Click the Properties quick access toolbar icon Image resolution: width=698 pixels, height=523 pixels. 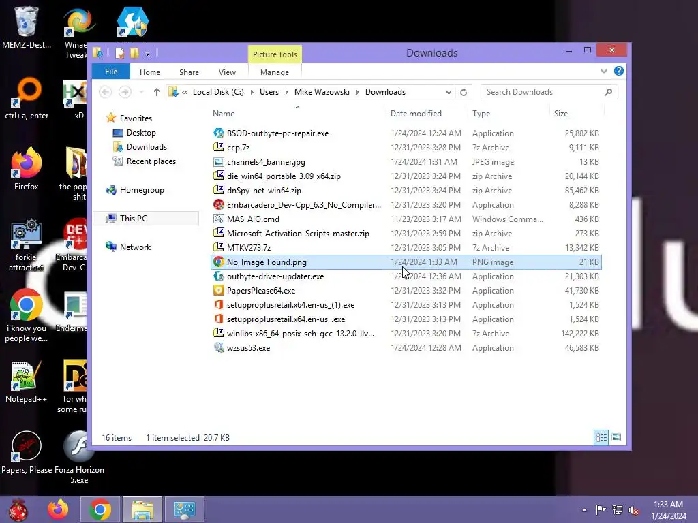click(x=119, y=53)
